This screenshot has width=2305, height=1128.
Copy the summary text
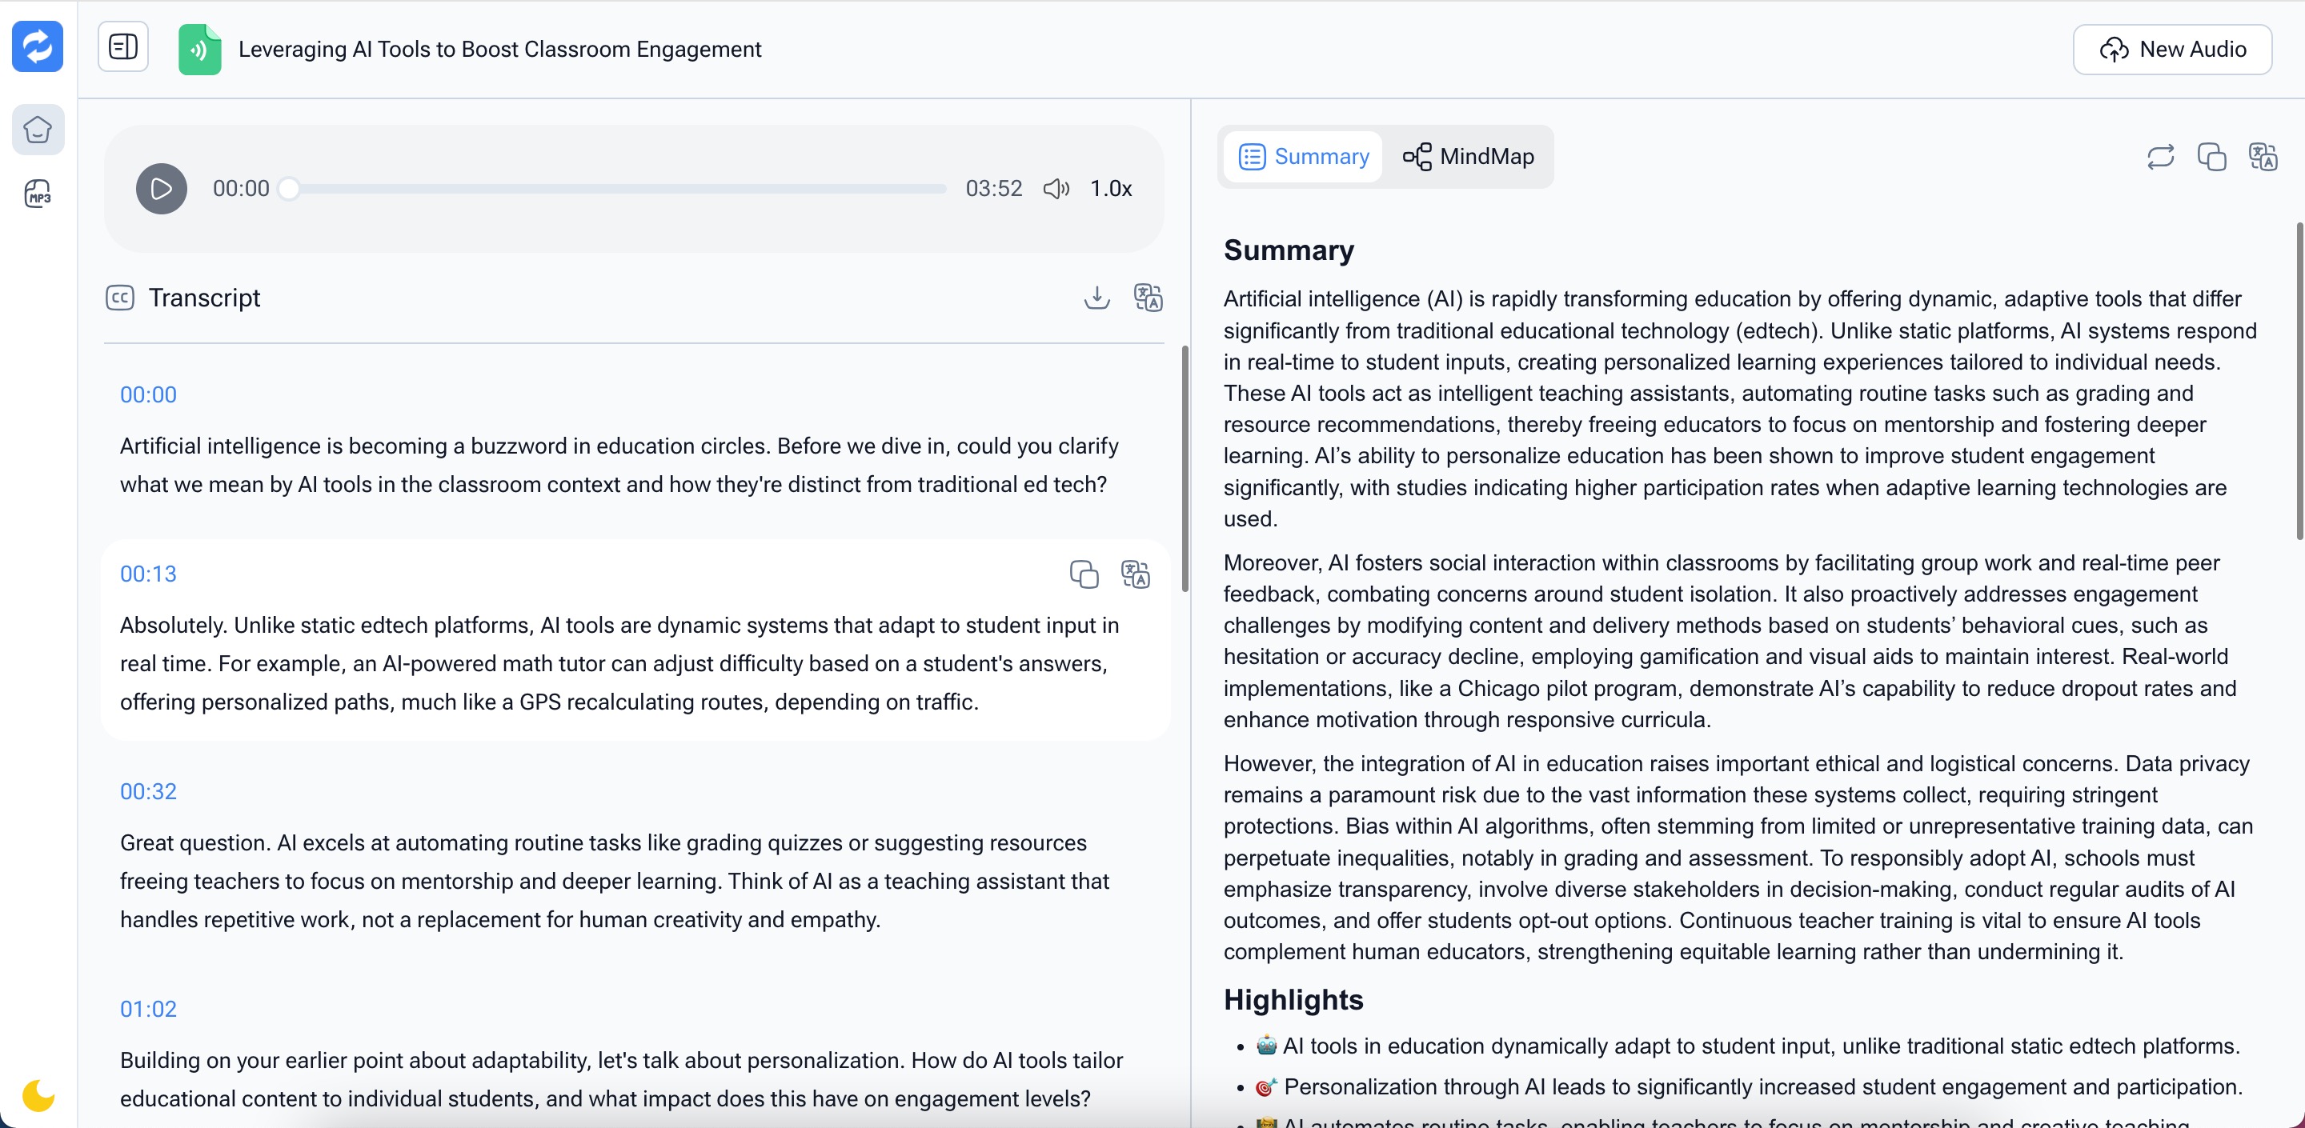pos(2212,157)
